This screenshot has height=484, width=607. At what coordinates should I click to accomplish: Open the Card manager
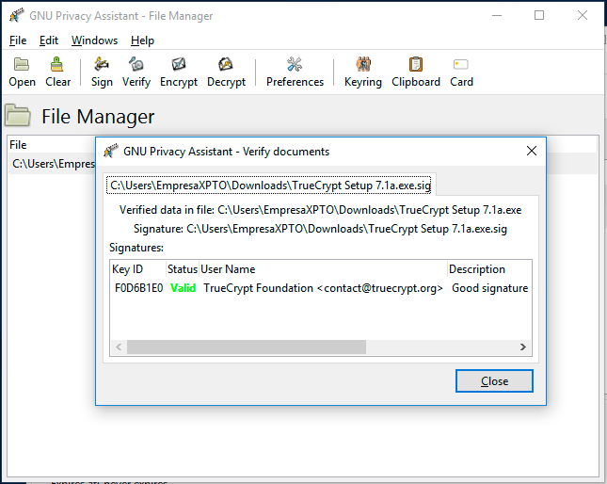click(461, 72)
